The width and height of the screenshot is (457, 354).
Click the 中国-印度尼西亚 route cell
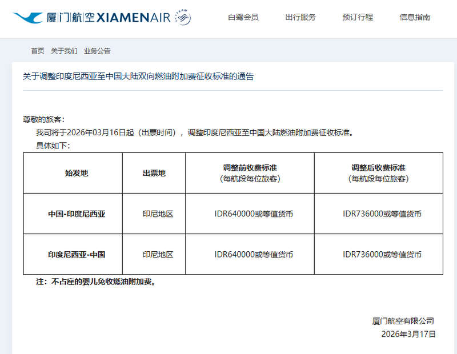point(77,214)
